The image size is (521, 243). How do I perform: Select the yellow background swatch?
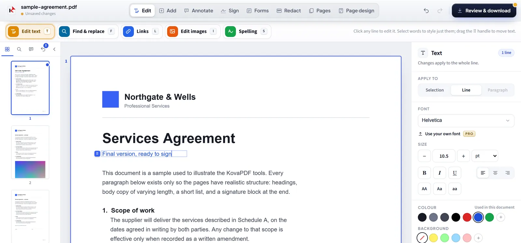[x=433, y=238]
